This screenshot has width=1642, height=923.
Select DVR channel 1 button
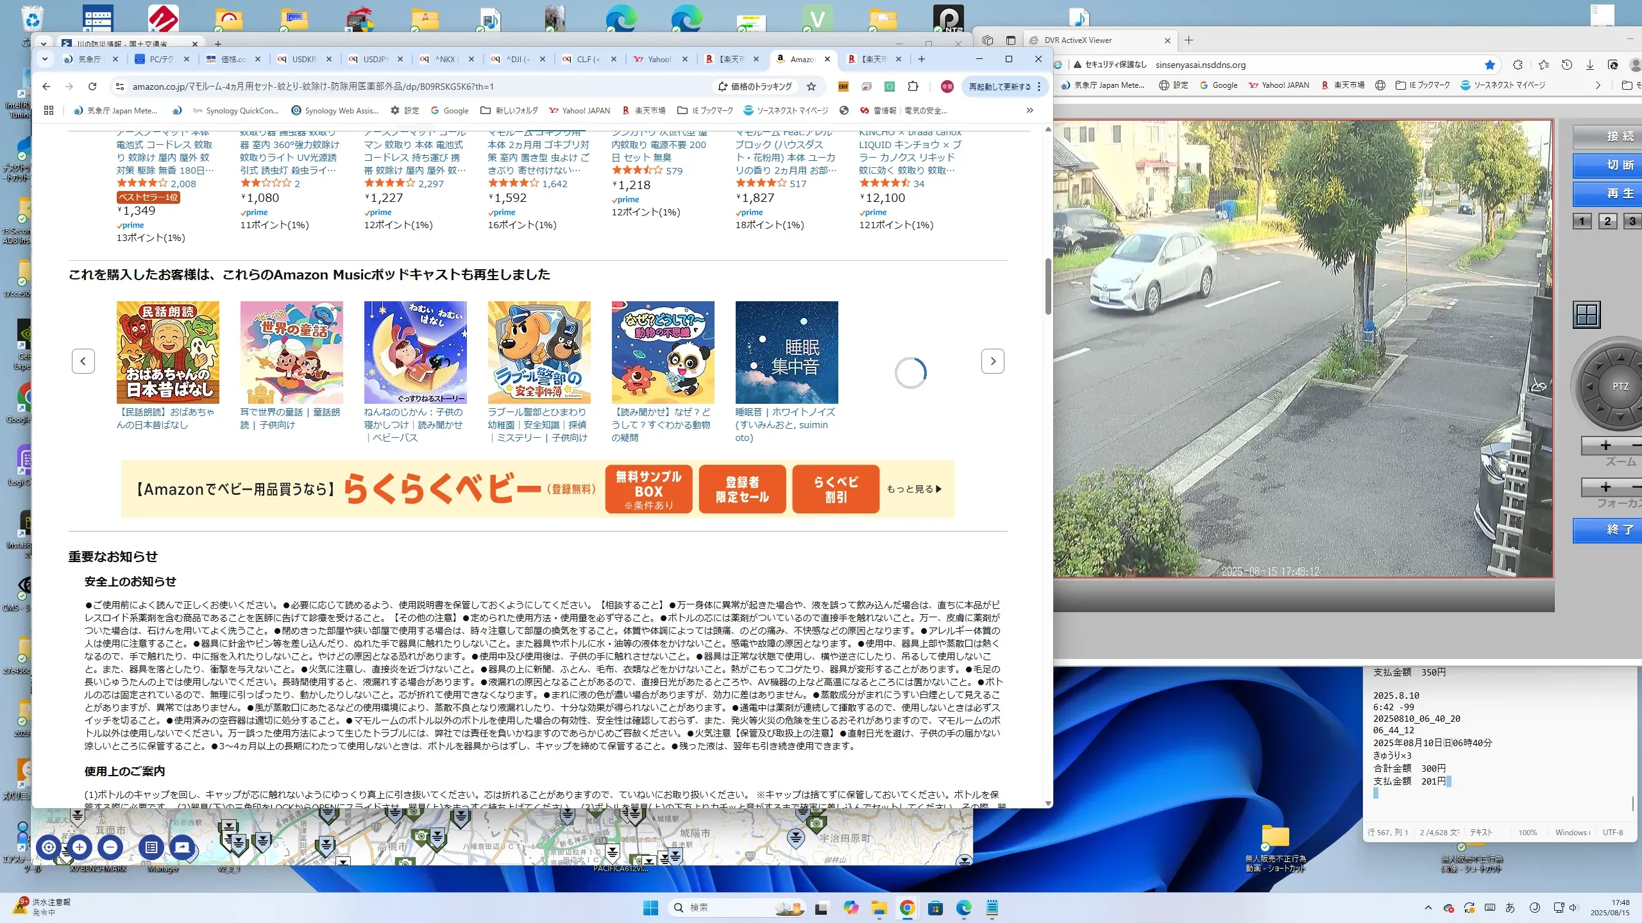1582,221
